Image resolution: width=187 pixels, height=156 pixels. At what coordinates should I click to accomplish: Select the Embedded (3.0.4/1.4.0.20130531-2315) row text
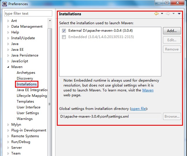tap(101, 37)
